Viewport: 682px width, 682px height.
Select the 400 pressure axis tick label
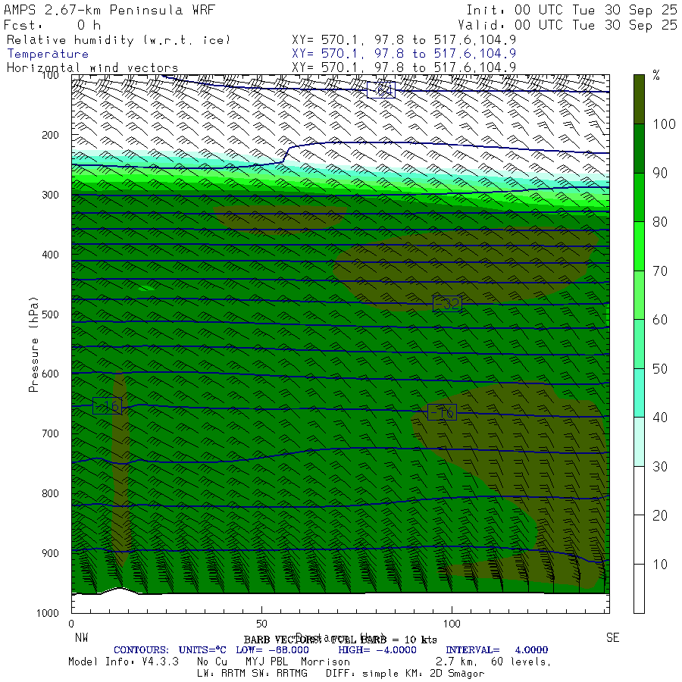click(50, 255)
